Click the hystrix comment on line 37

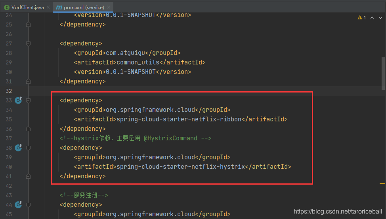click(136, 138)
